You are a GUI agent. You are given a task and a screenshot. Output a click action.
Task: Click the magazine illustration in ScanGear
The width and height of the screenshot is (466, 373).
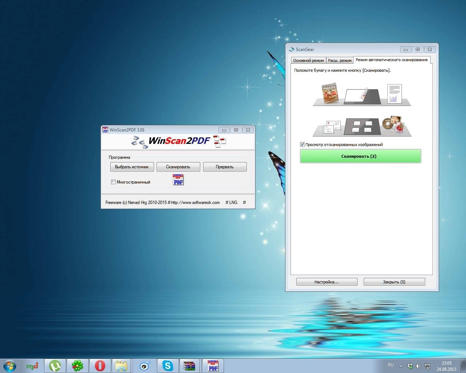[x=330, y=94]
